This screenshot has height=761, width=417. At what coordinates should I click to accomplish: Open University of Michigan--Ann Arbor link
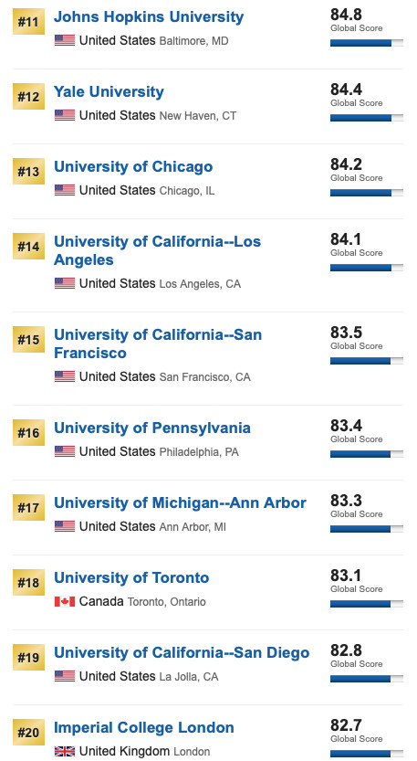(x=180, y=502)
